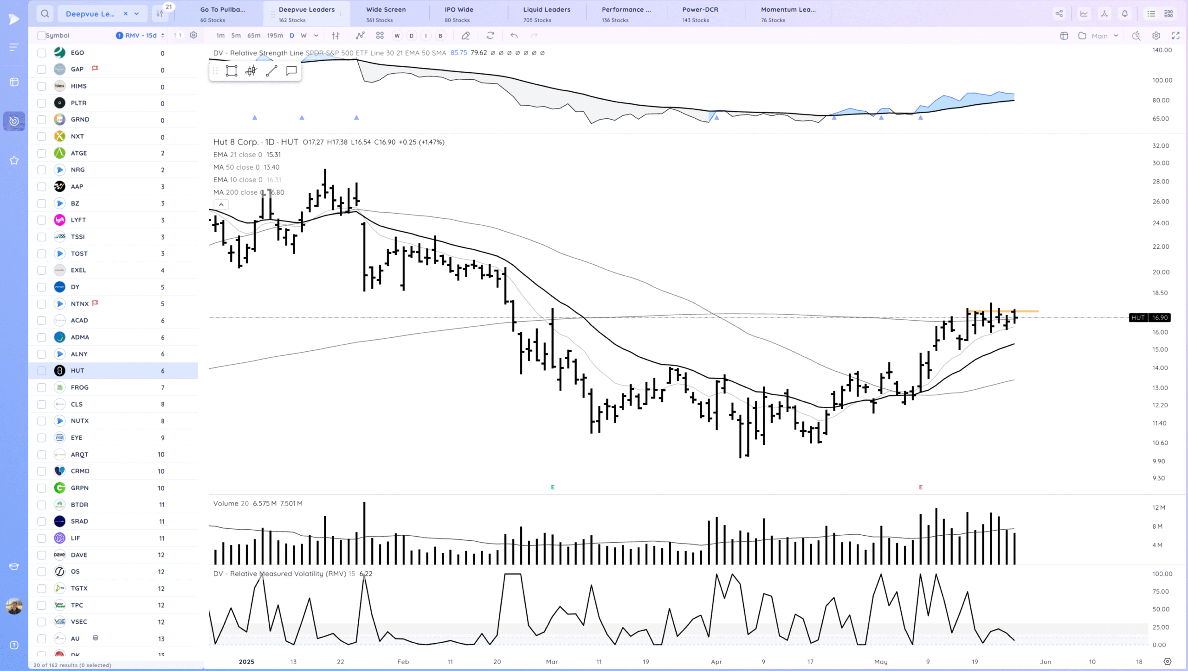Collapse the indicator legend chevron
The width and height of the screenshot is (1188, 671).
click(x=221, y=205)
